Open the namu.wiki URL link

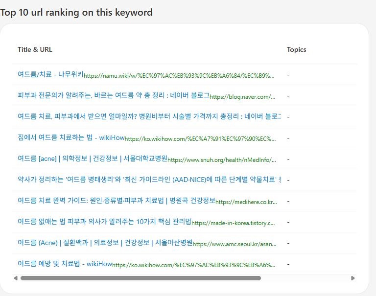[179, 76]
